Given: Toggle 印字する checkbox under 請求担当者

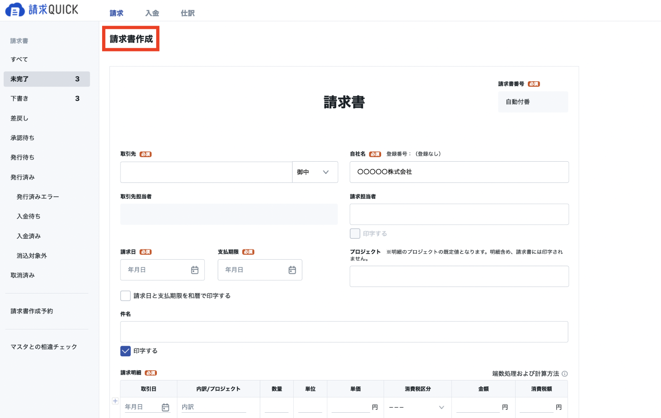Looking at the screenshot, I should pyautogui.click(x=355, y=233).
